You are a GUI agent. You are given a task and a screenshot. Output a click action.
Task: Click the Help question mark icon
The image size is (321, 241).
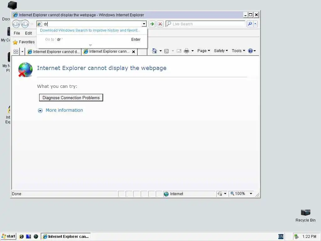click(x=250, y=51)
